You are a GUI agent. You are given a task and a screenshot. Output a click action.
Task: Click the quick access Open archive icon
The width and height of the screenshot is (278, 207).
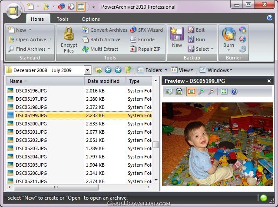point(46,7)
